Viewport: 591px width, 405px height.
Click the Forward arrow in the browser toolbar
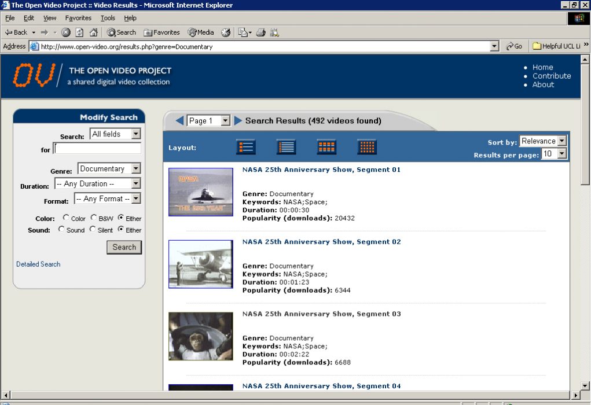(45, 32)
